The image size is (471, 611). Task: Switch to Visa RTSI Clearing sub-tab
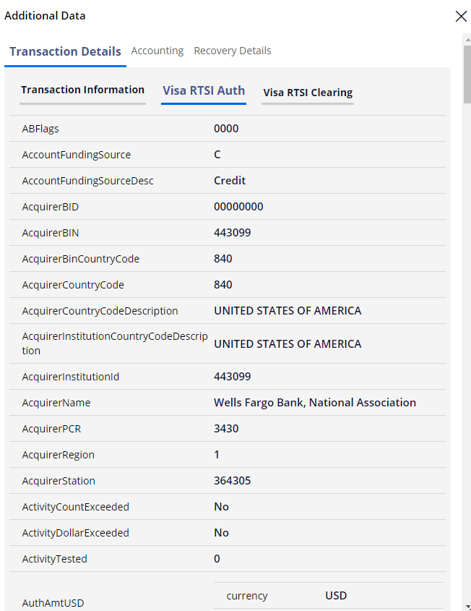(x=308, y=93)
